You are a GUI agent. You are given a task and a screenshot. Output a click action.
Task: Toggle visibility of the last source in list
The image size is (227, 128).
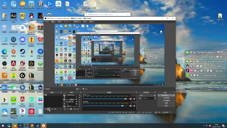pyautogui.click(x=76, y=106)
